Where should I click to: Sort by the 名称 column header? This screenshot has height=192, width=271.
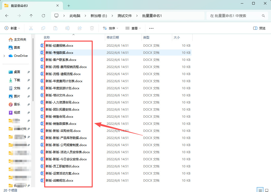47,37
